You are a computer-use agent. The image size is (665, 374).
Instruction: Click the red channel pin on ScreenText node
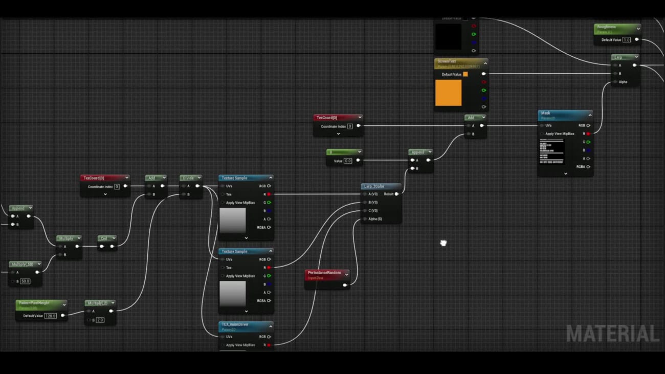coord(483,82)
